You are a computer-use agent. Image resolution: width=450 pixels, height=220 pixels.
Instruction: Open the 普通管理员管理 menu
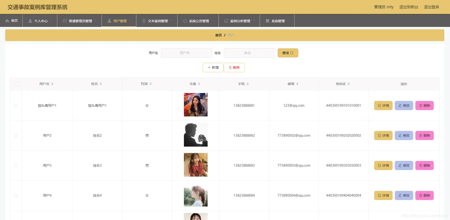(x=80, y=21)
